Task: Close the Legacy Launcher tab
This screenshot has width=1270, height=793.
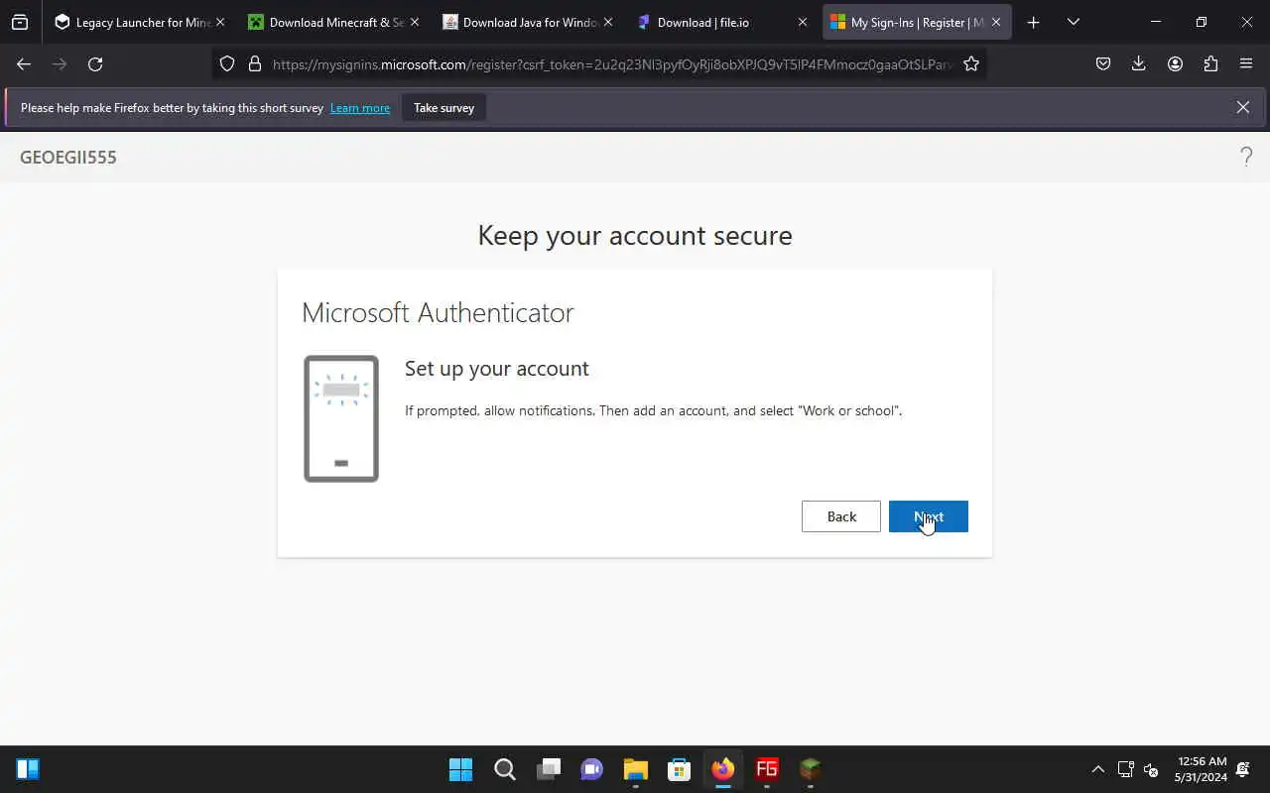Action: [x=219, y=22]
